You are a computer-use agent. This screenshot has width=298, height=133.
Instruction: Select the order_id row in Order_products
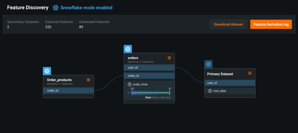(68, 90)
